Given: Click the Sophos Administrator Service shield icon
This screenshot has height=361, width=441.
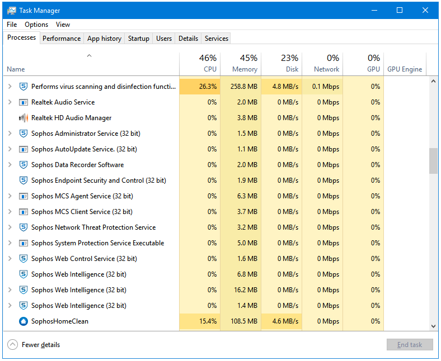Looking at the screenshot, I should pyautogui.click(x=24, y=134).
